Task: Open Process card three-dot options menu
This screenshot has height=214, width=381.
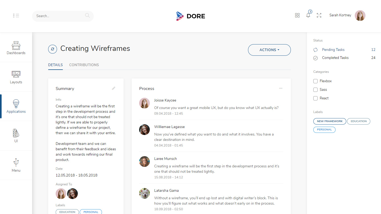Action: tap(281, 88)
